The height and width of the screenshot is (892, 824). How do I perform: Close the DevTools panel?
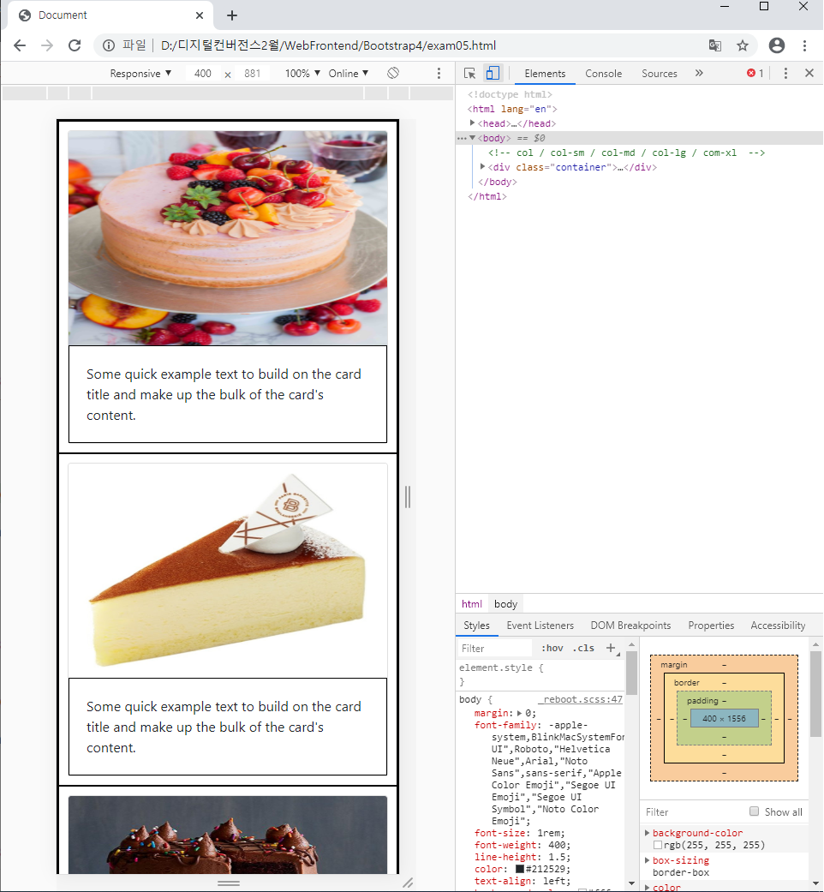click(809, 73)
